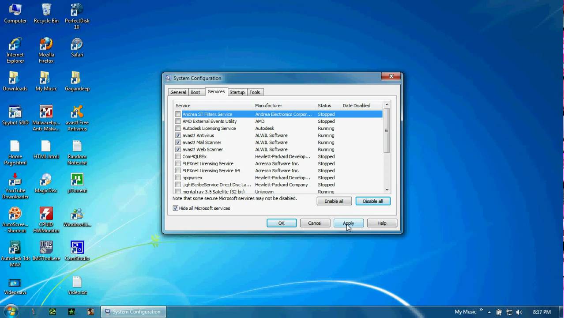Open the Windows Start menu orb
Screen dimensions: 564x318
point(11,311)
